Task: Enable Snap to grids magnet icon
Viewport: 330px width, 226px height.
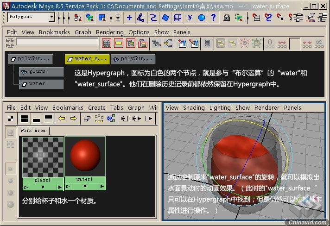Action: tap(256, 18)
